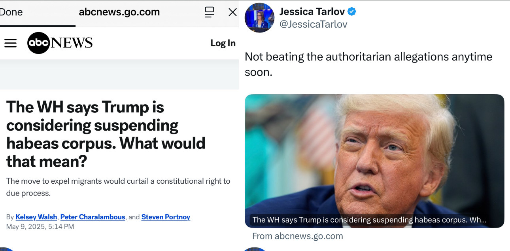Click the blue verified badge next to Jessica Tarlov
The height and width of the screenshot is (251, 510).
click(351, 11)
